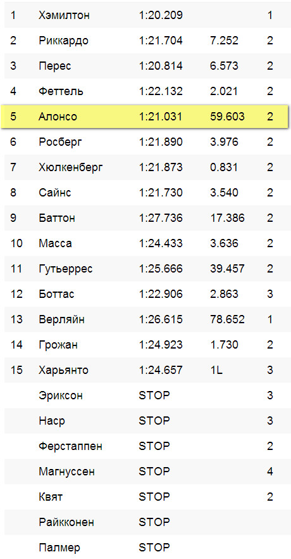Click STOP status for Эриксон

click(x=154, y=395)
